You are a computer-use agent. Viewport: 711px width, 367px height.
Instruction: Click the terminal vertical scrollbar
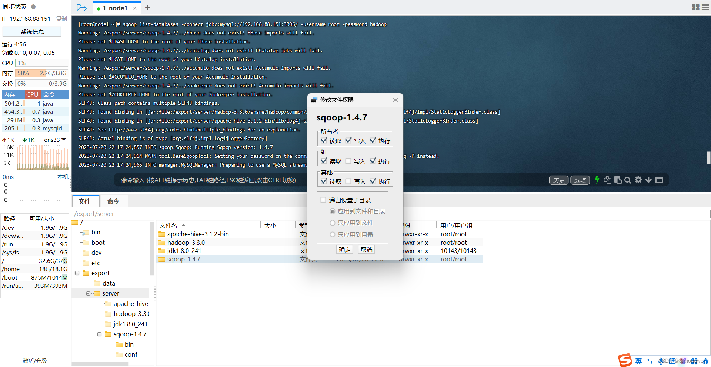708,158
